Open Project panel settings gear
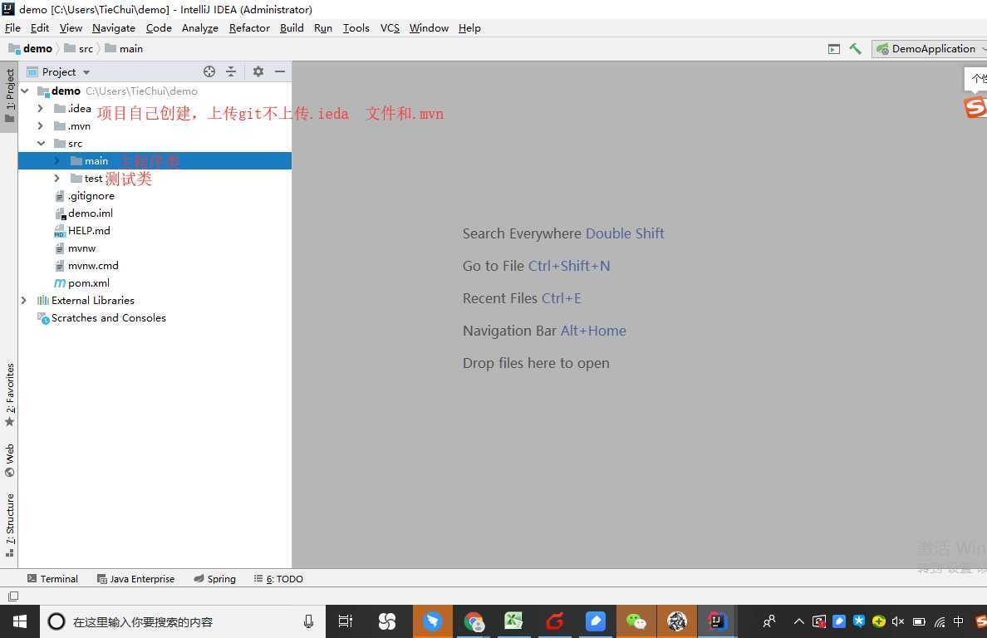987x638 pixels. pos(258,71)
